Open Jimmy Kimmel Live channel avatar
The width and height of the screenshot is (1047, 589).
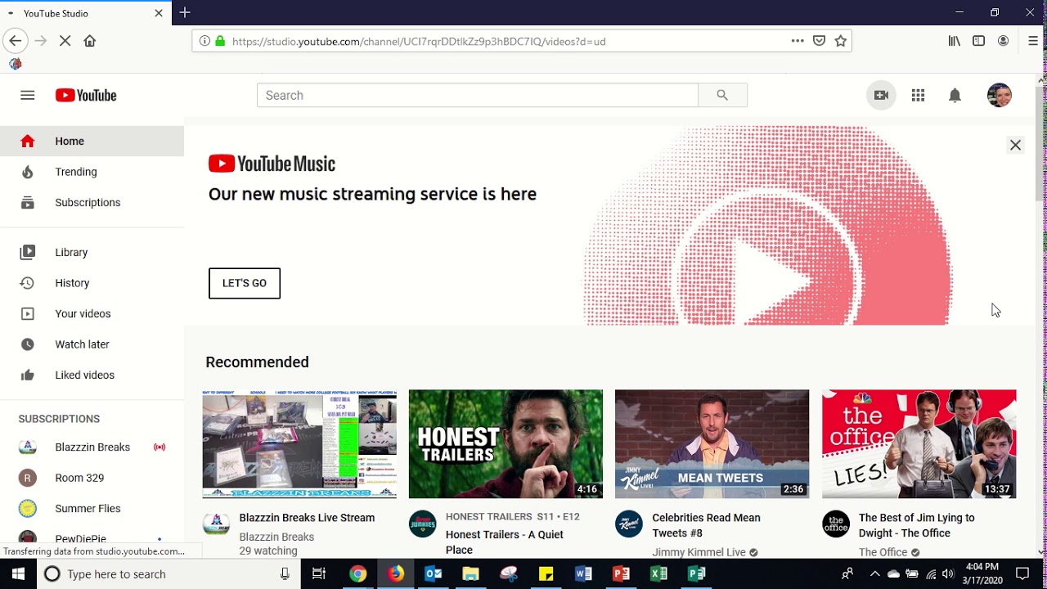[629, 524]
